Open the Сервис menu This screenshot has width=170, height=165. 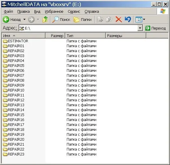pyautogui.click(x=74, y=12)
